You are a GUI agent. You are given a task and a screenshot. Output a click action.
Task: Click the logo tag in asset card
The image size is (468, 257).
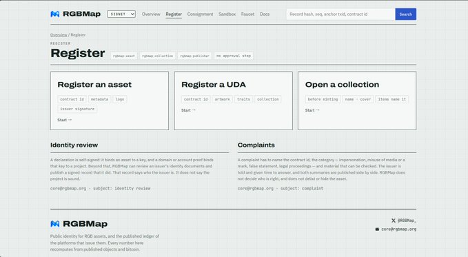tap(120, 99)
